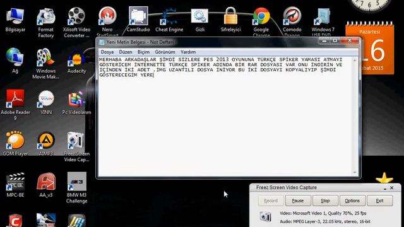Select the Comodo Dragon icon

292,16
